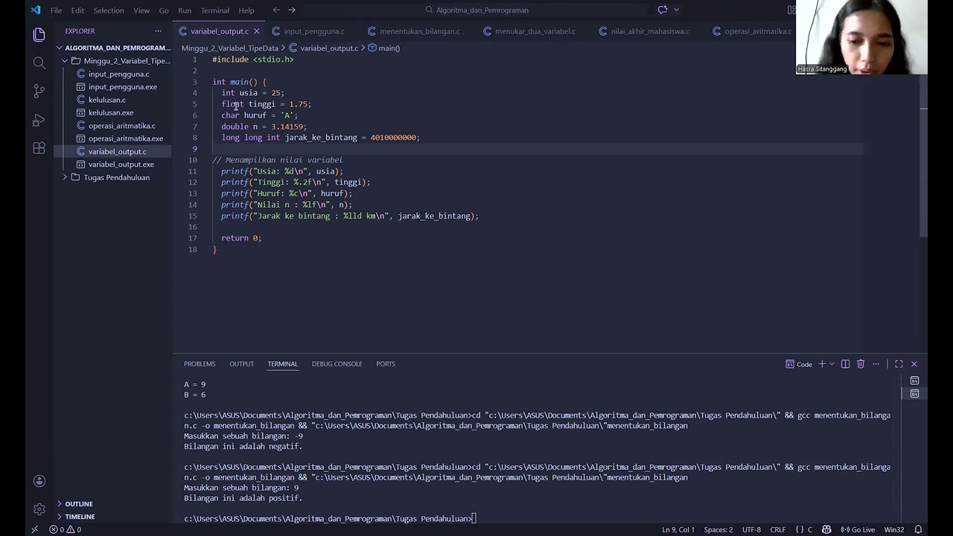Screen dimensions: 953x536
Task: Kill terminal with the trash icon
Action: tap(861, 364)
